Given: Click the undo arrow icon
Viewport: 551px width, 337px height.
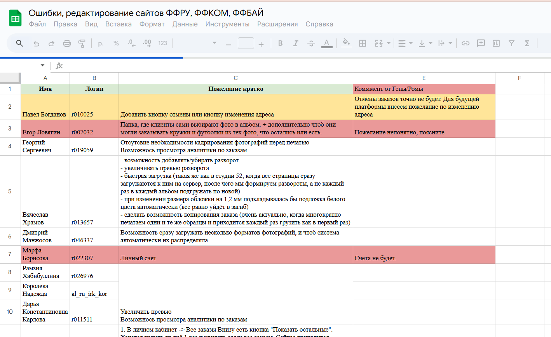Looking at the screenshot, I should coord(36,43).
